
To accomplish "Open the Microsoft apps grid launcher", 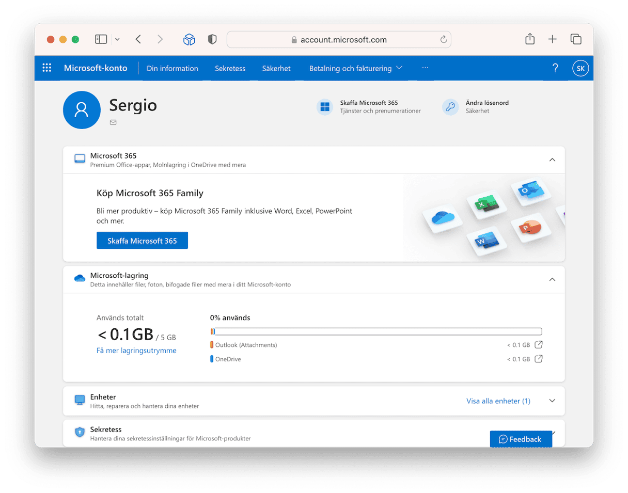I will [x=47, y=68].
